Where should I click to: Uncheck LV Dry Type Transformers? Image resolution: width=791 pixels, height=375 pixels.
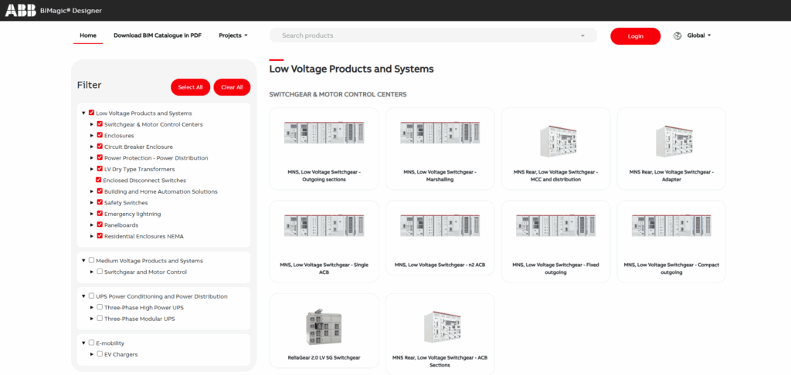[x=100, y=169]
